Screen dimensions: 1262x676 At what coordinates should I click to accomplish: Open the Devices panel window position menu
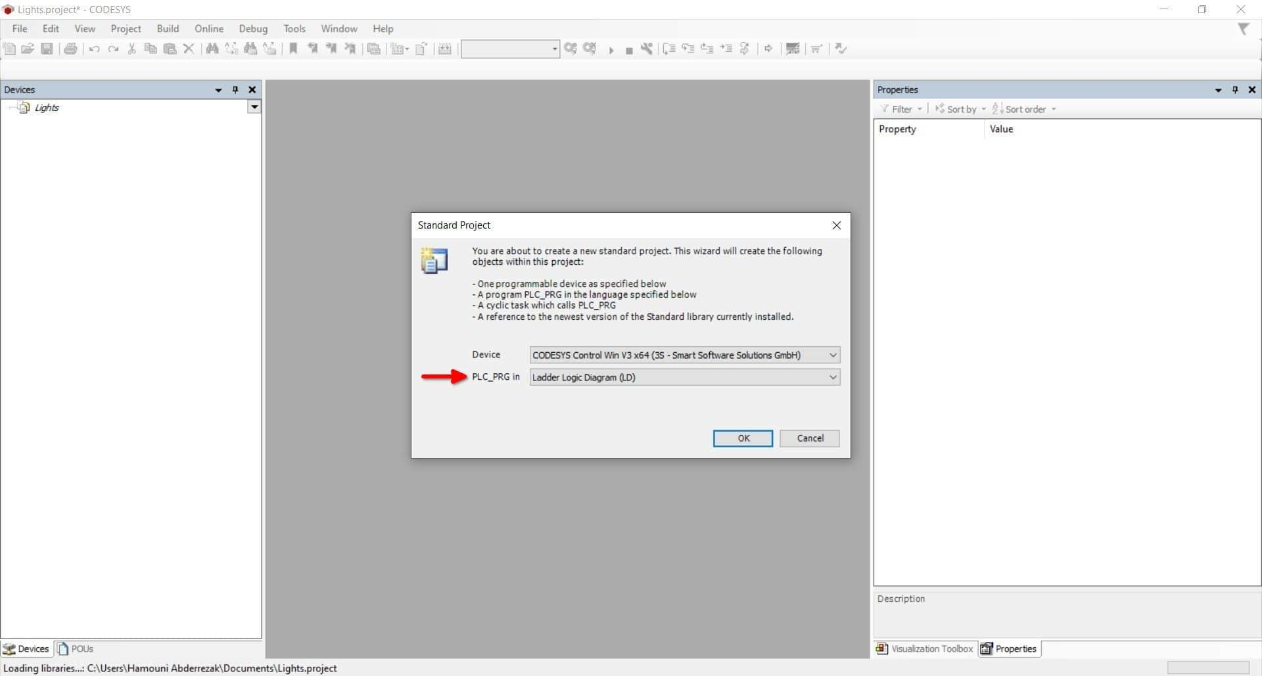coord(218,90)
